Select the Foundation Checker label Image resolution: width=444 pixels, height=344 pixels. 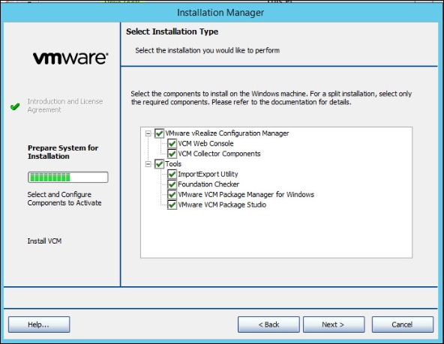click(208, 184)
